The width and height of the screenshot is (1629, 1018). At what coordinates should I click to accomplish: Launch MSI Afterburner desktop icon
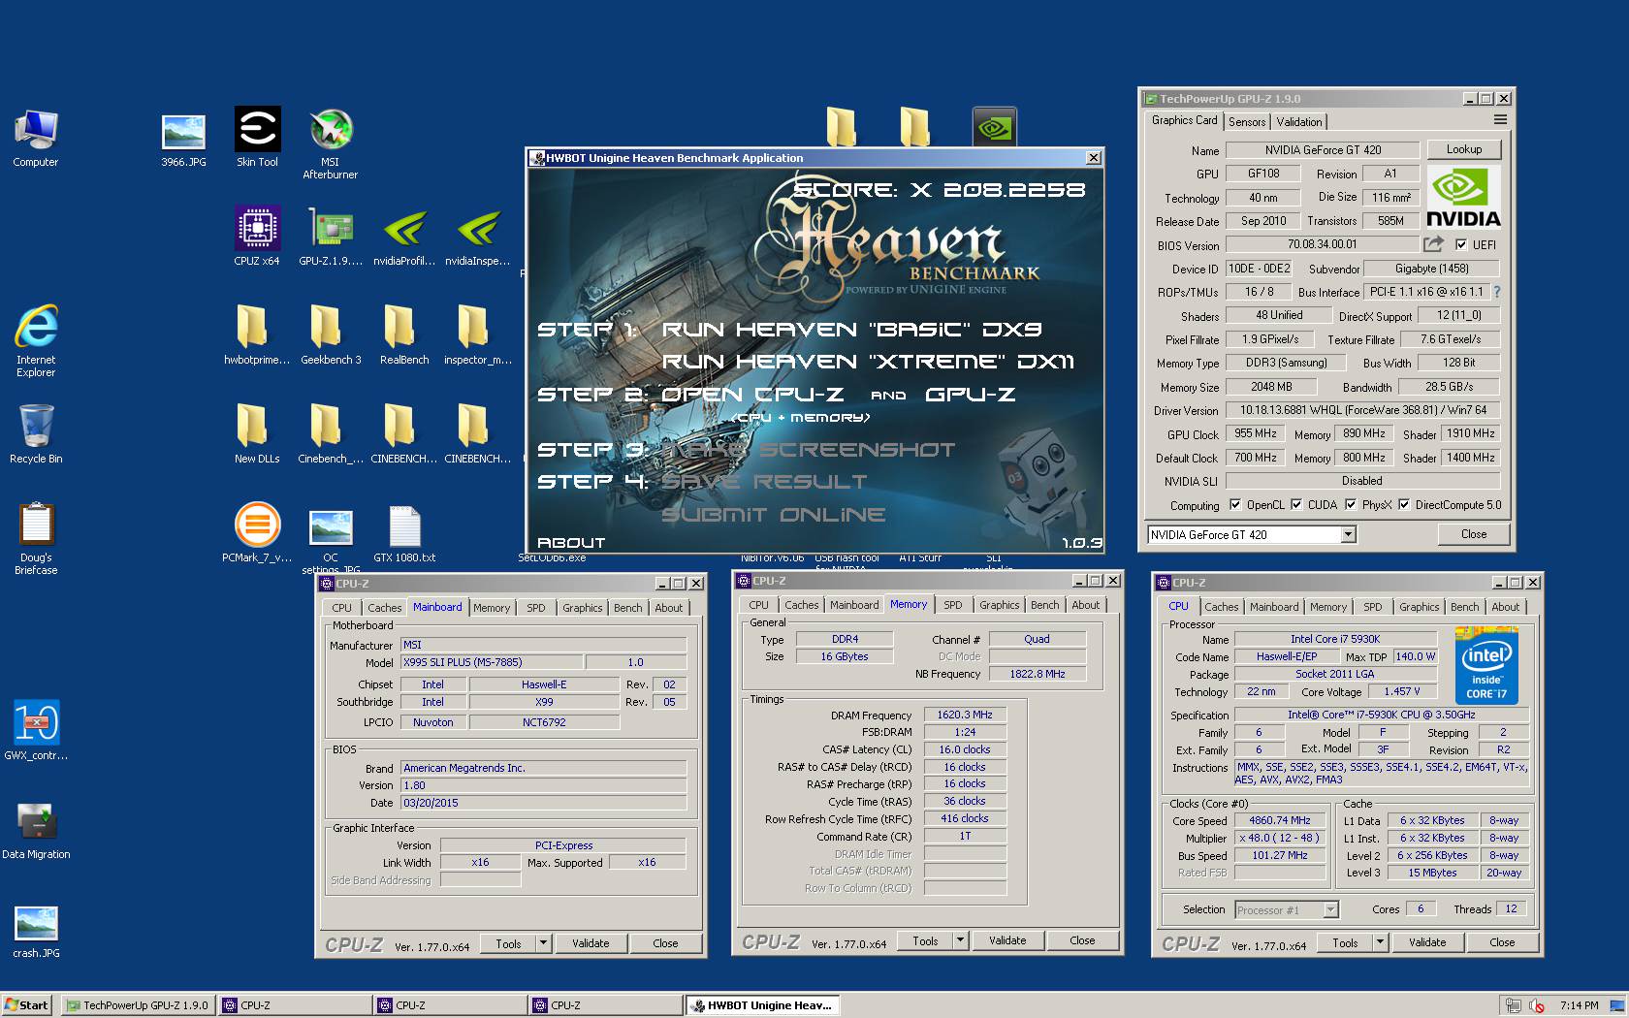pos(331,143)
